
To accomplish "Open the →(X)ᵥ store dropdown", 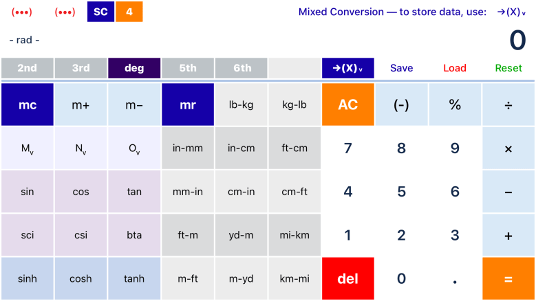I will (347, 68).
